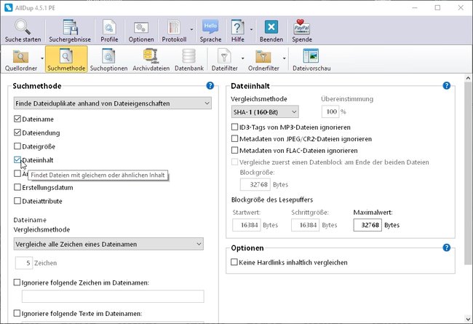This screenshot has width=473, height=324.
Task: Click the scrollbar up arrow
Action: (x=468, y=79)
